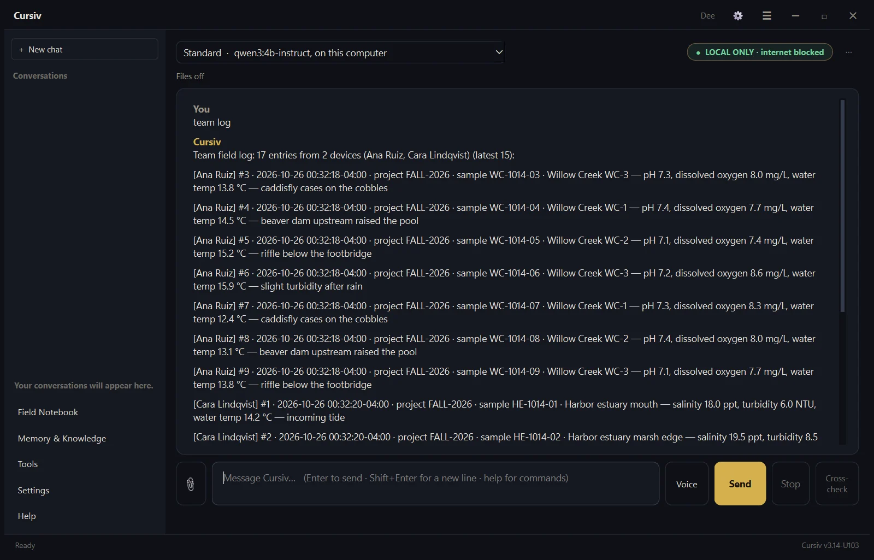The width and height of the screenshot is (874, 560).
Task: Select the Ana Ruiz #9 log entry
Action: pyautogui.click(x=504, y=378)
